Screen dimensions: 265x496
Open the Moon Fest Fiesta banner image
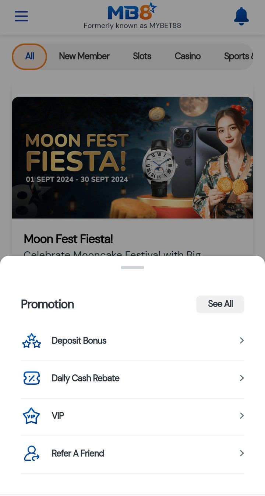132,158
